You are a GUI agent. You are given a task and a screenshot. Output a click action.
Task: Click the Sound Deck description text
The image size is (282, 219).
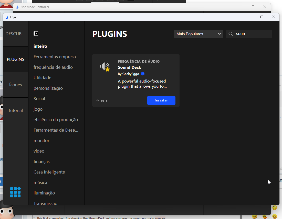pos(142,84)
